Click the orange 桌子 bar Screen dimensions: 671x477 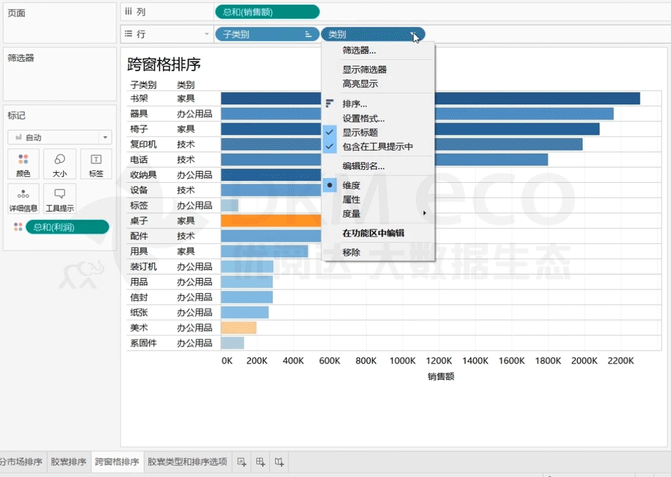pyautogui.click(x=271, y=221)
